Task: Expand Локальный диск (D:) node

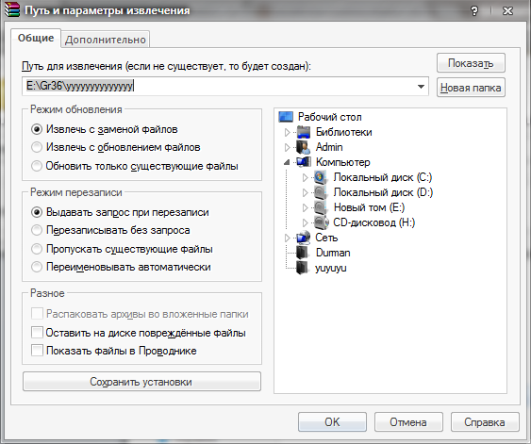Action: [305, 192]
